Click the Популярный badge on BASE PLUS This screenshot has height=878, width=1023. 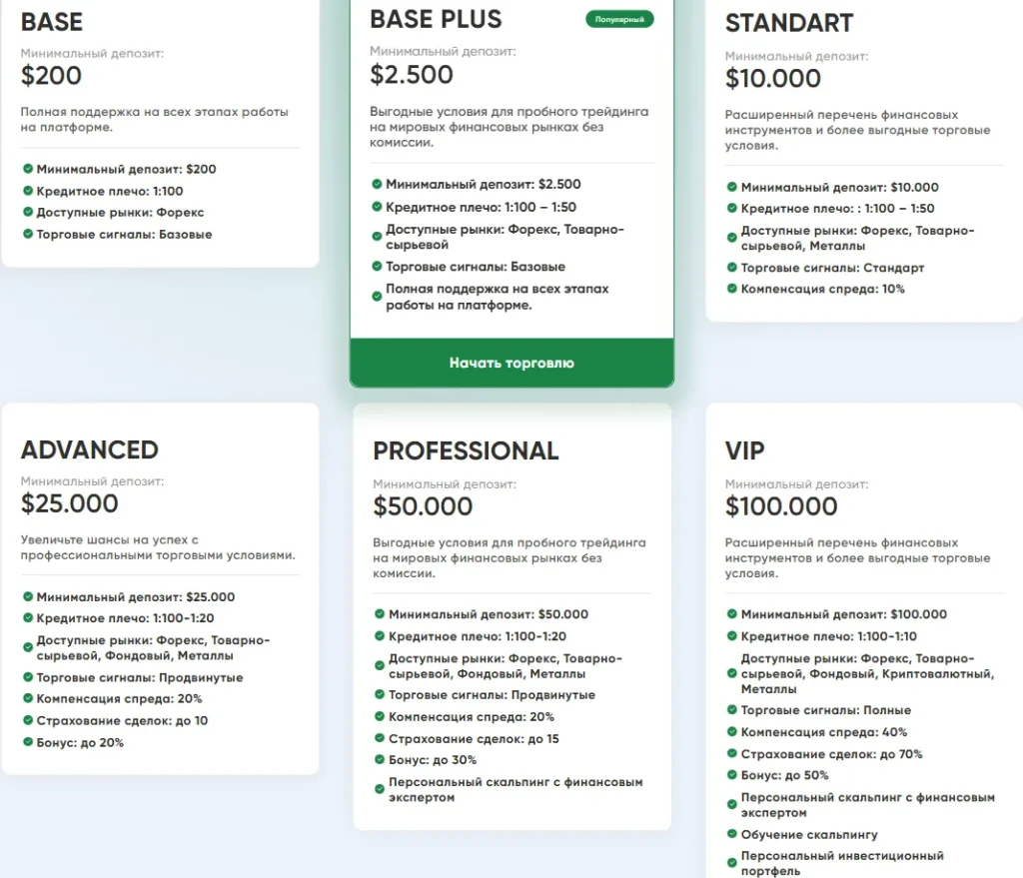click(619, 19)
